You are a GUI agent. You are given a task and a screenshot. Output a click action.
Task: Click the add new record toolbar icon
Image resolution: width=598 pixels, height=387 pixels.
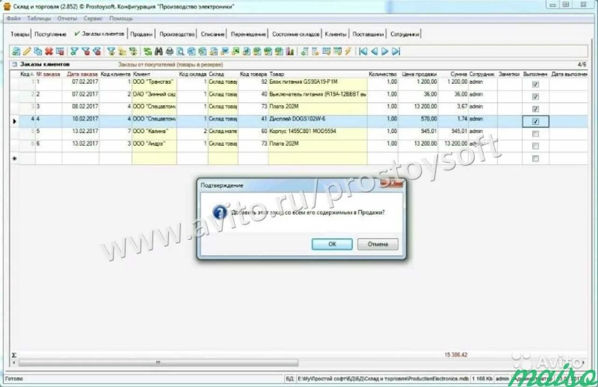(x=16, y=51)
